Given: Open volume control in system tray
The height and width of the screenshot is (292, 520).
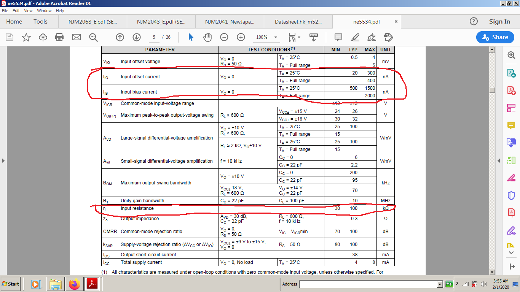Looking at the screenshot, I should pyautogui.click(x=483, y=284).
